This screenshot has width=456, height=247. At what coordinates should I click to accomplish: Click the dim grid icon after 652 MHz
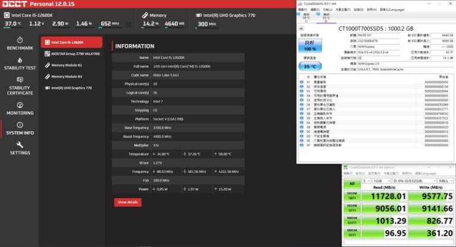[x=128, y=25]
